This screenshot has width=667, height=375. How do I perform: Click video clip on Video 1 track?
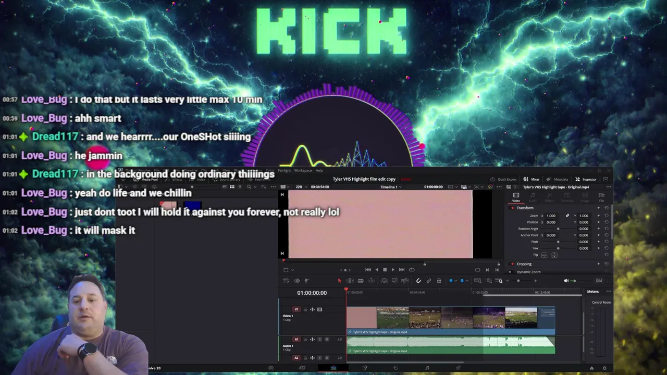point(451,321)
